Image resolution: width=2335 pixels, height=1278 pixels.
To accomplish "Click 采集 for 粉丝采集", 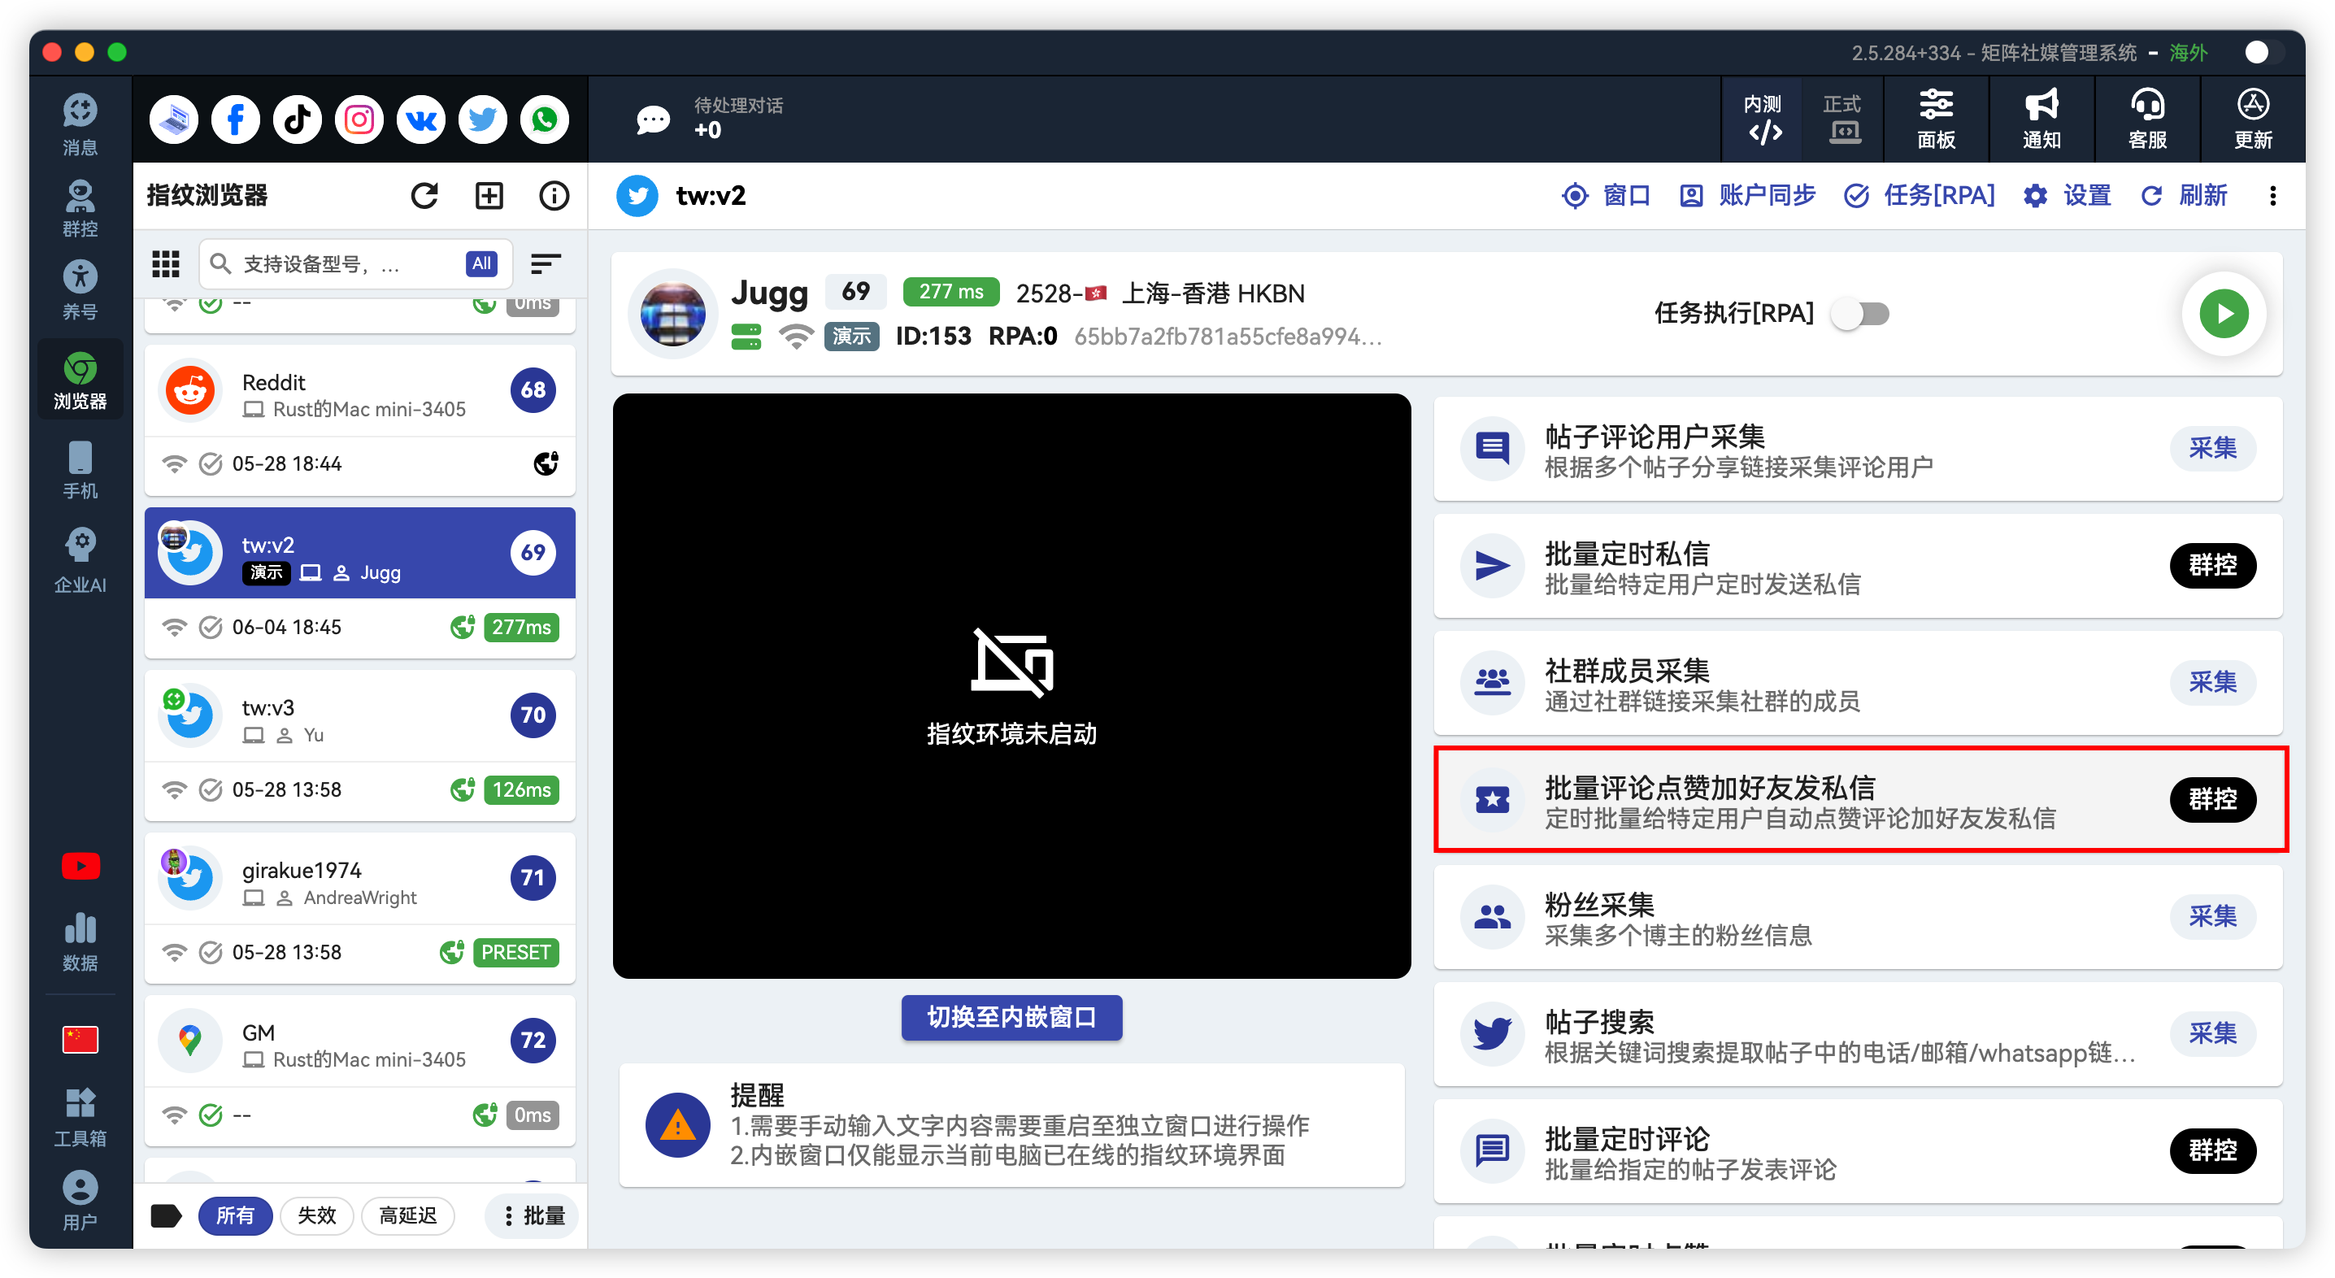I will (2211, 916).
